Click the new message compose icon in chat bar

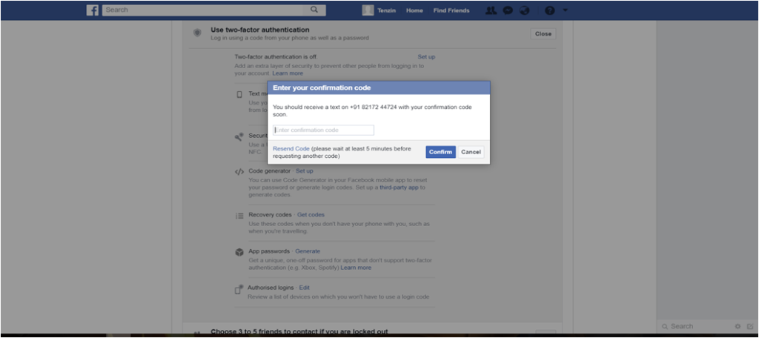pos(750,326)
